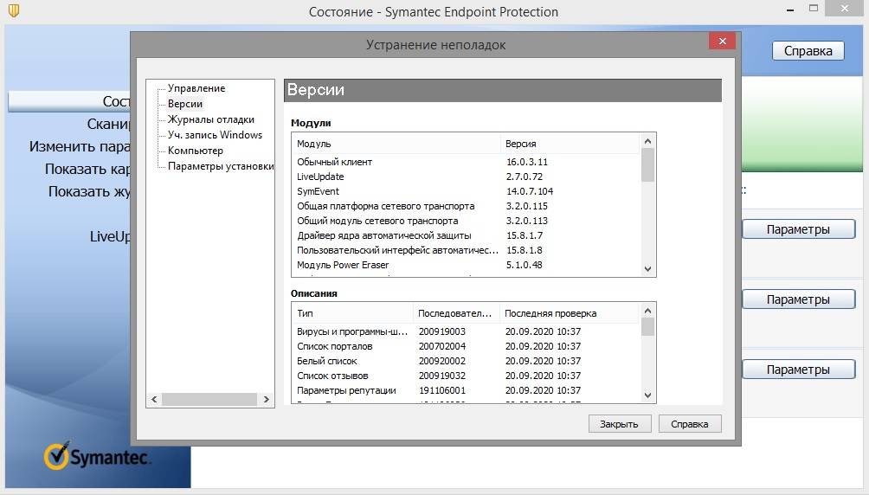Click the bottom Параметры button
The height and width of the screenshot is (495, 869).
pyautogui.click(x=798, y=370)
